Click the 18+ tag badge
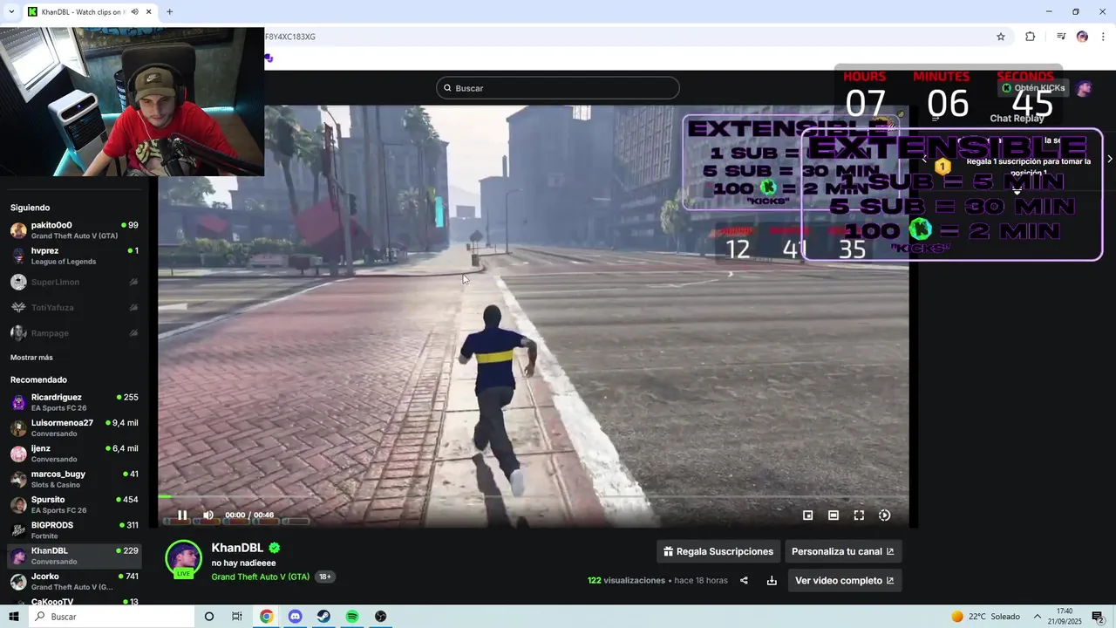Image resolution: width=1116 pixels, height=628 pixels. [324, 577]
